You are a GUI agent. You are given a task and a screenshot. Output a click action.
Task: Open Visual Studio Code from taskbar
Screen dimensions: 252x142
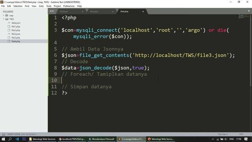coord(17,139)
